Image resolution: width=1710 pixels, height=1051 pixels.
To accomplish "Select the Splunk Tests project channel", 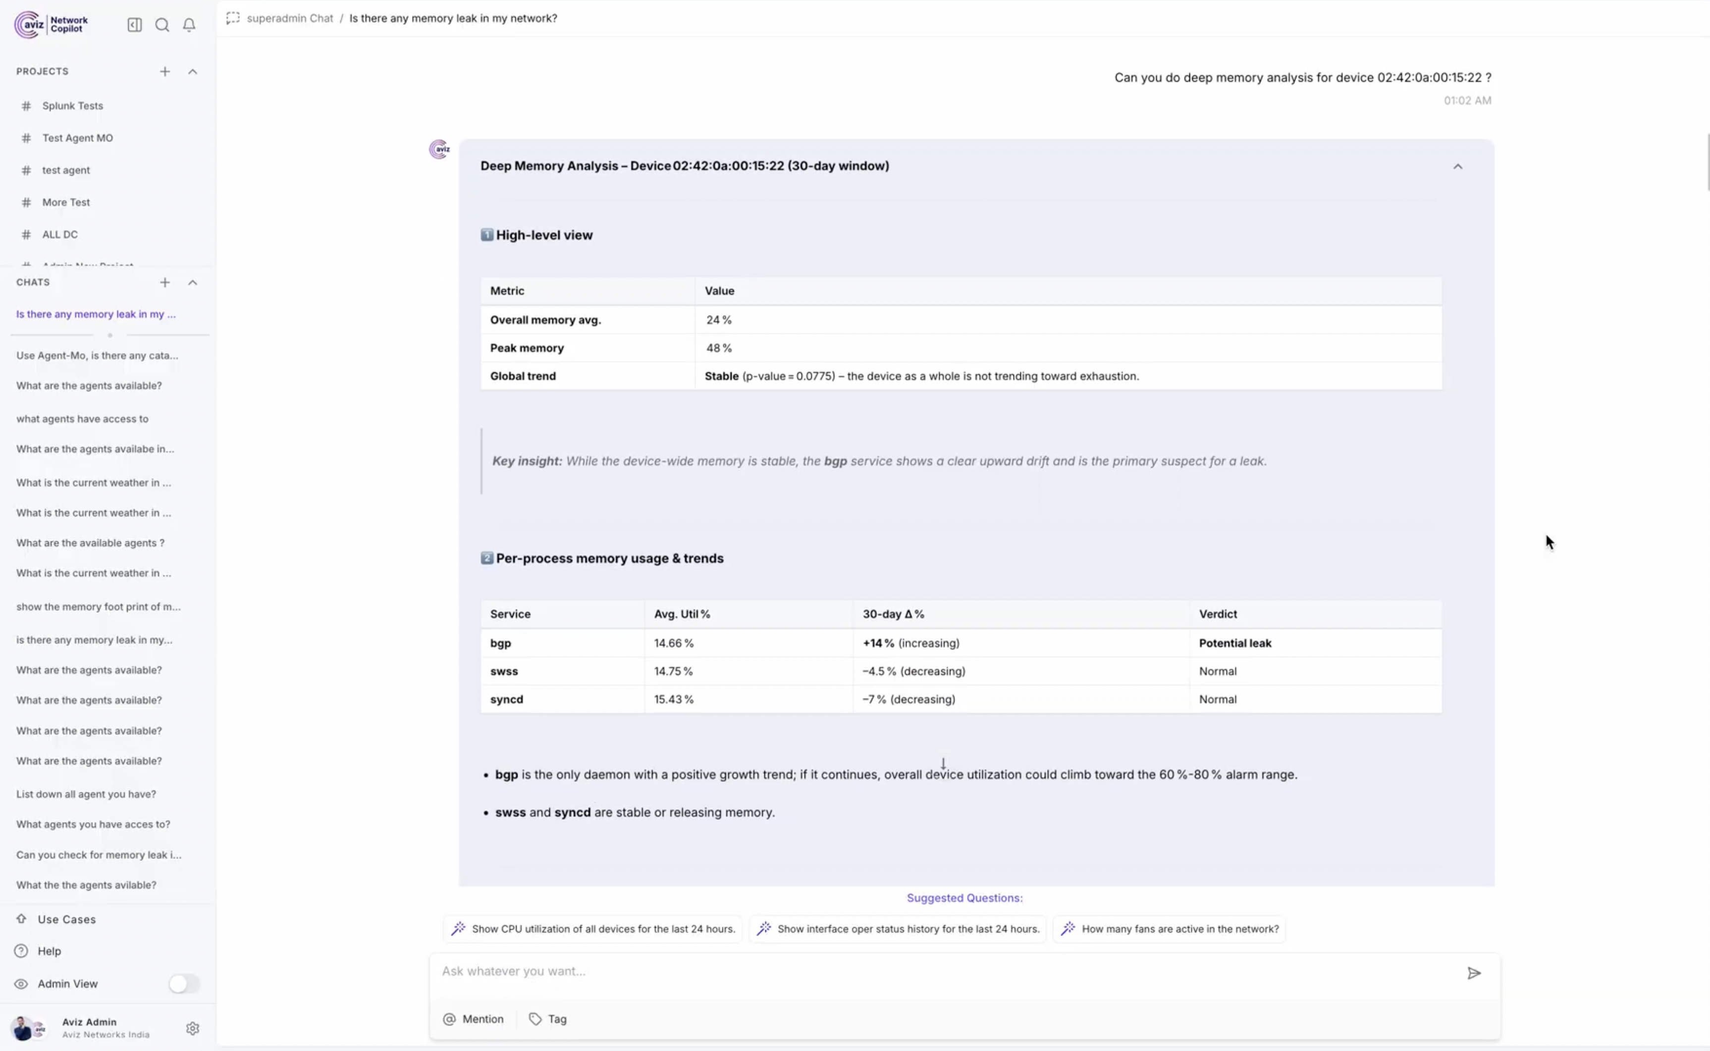I will [x=72, y=105].
